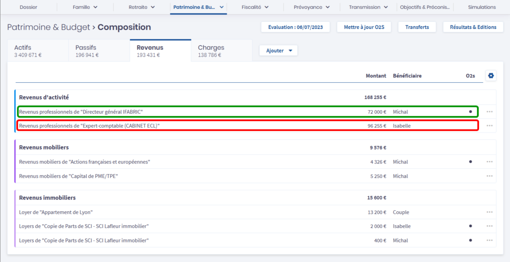Click O2s dot on Actions françaises et européennes row
This screenshot has width=510, height=262.
(470, 162)
